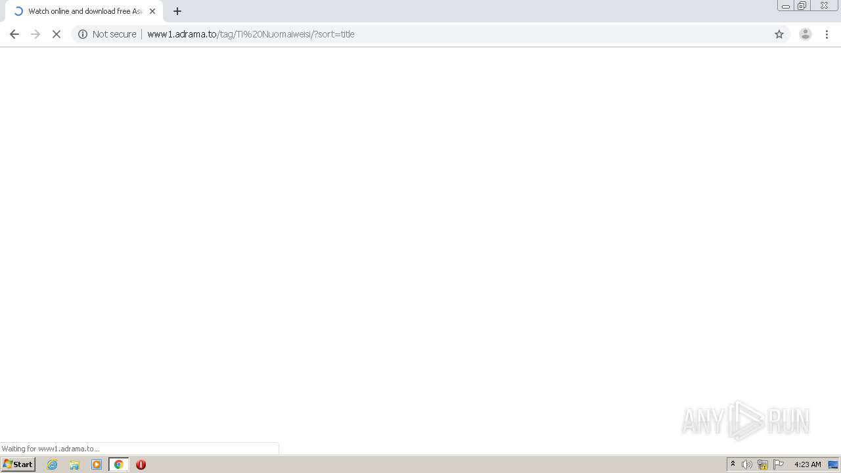841x473 pixels.
Task: Bookmark this page with the star
Action: click(779, 34)
